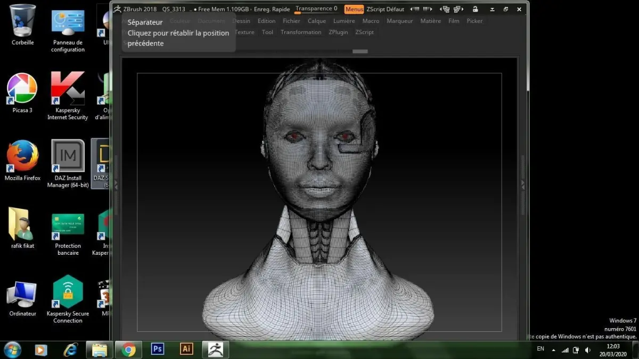Screen dimensions: 639x359
Task: Open the Corbeille recycle bin
Action: coord(22,24)
